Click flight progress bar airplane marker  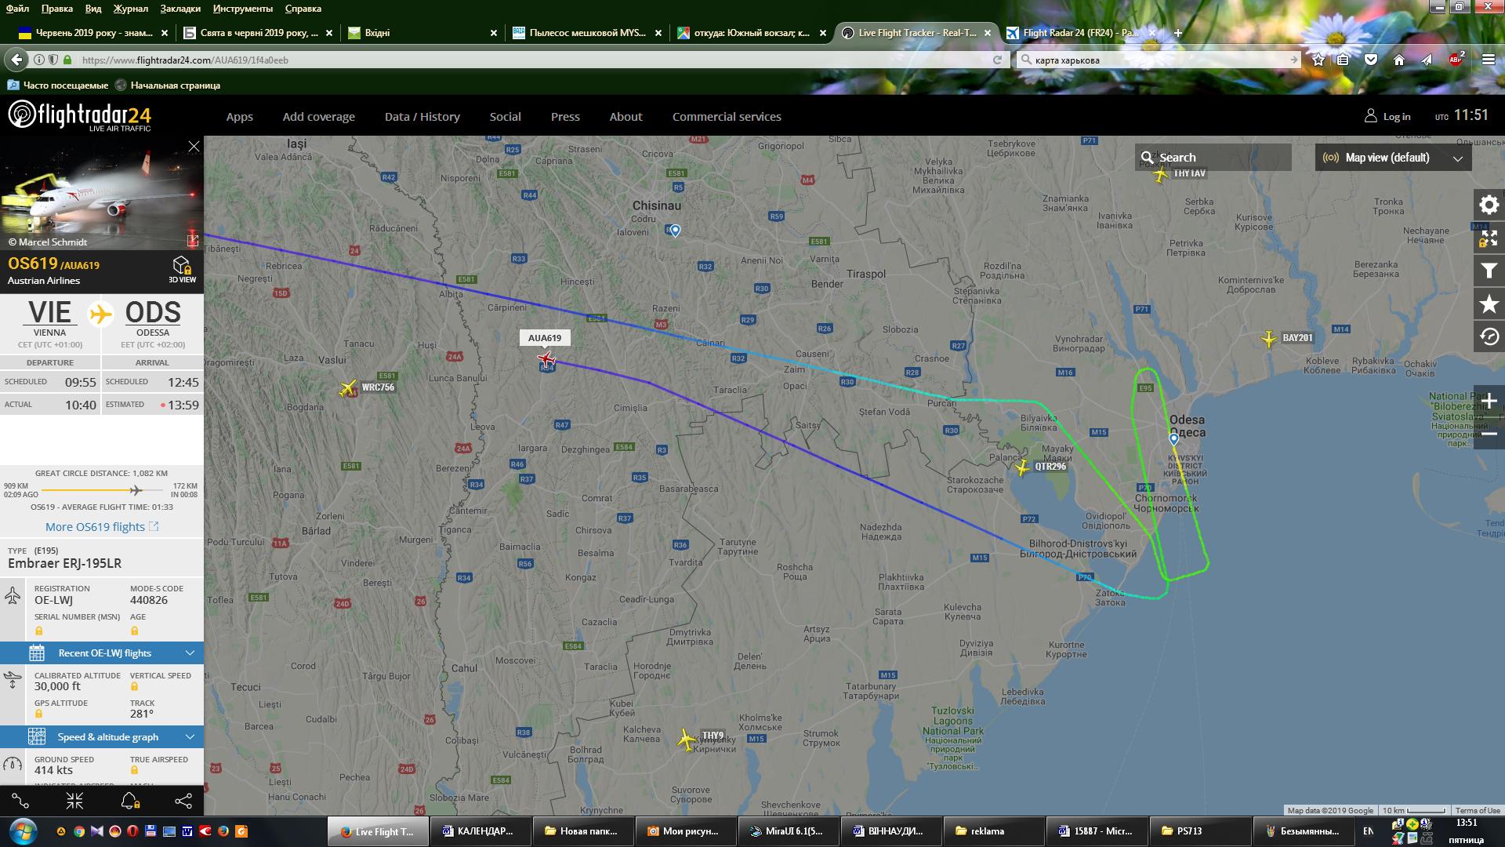coord(136,490)
